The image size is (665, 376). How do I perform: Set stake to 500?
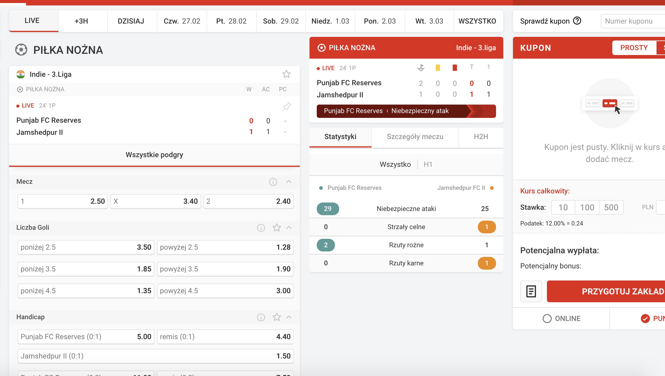coord(611,207)
